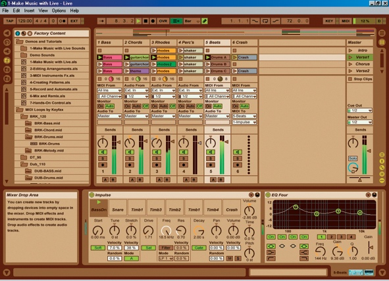Image resolution: width=389 pixels, height=281 pixels.
Task: Open the Cue Out dropdown
Action: [x=360, y=110]
